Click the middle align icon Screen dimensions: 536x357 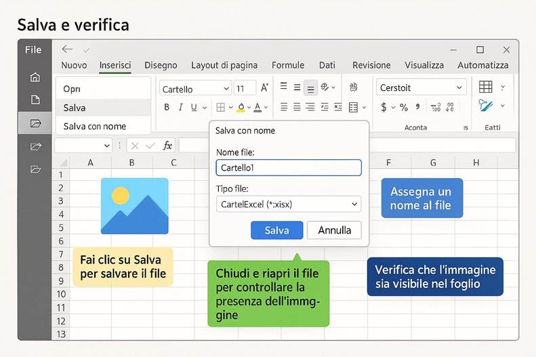[297, 87]
